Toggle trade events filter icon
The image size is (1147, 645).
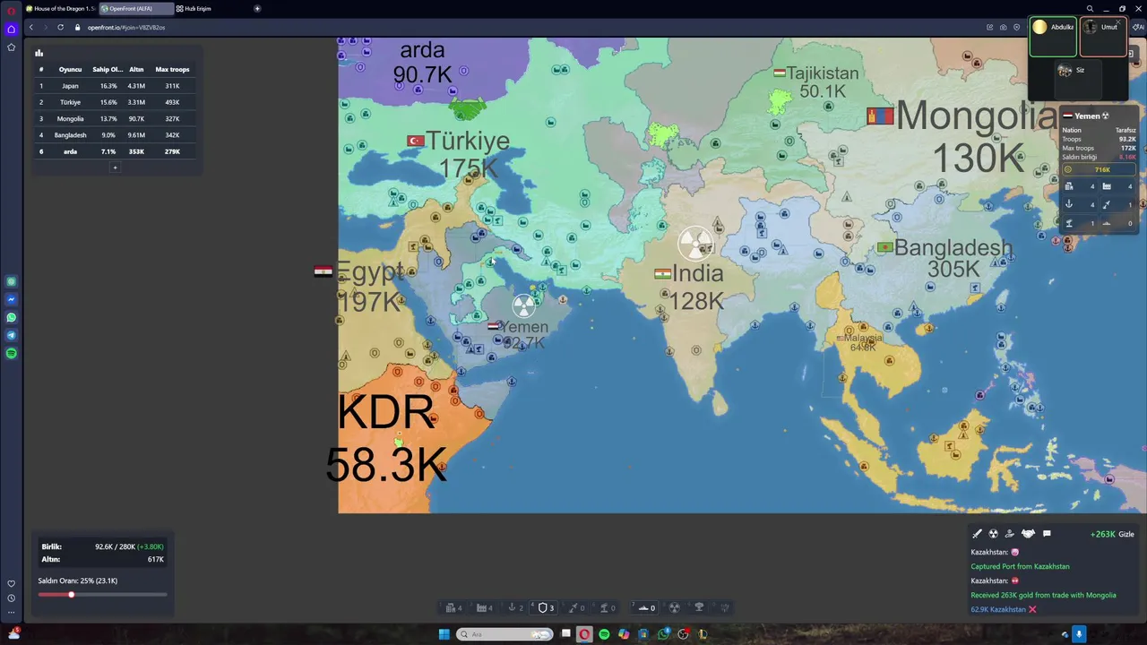[x=1010, y=534]
